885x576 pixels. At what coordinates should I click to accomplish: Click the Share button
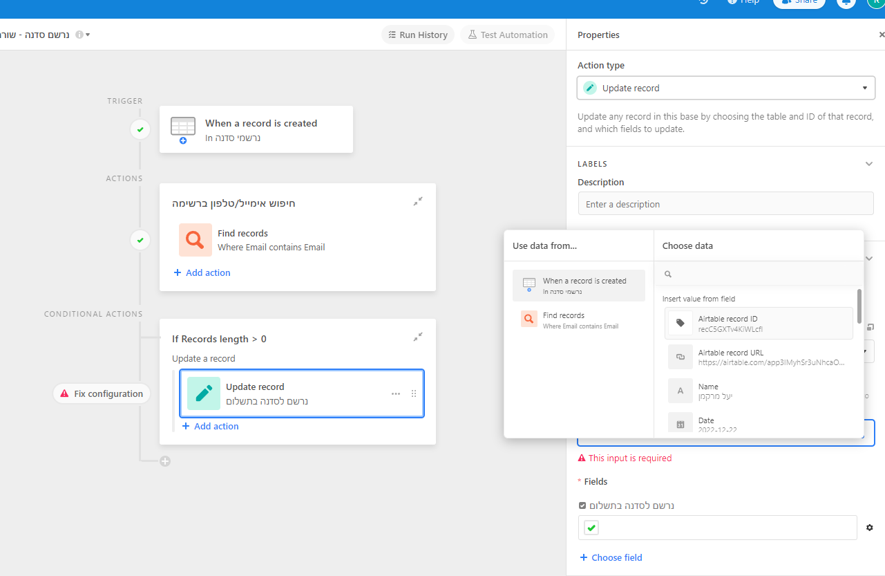pyautogui.click(x=799, y=2)
